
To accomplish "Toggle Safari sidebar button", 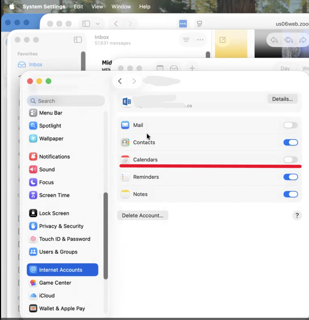I will point(86,24).
